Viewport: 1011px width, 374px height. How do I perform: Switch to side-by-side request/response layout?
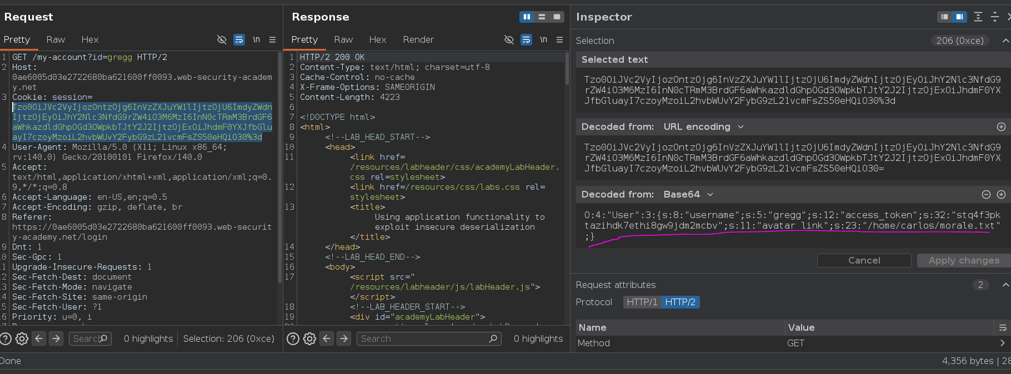[x=527, y=17]
